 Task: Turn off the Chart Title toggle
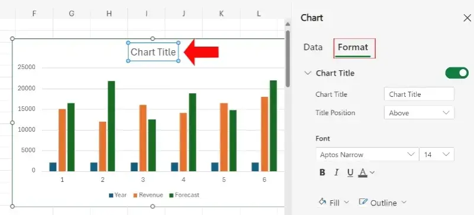[457, 73]
